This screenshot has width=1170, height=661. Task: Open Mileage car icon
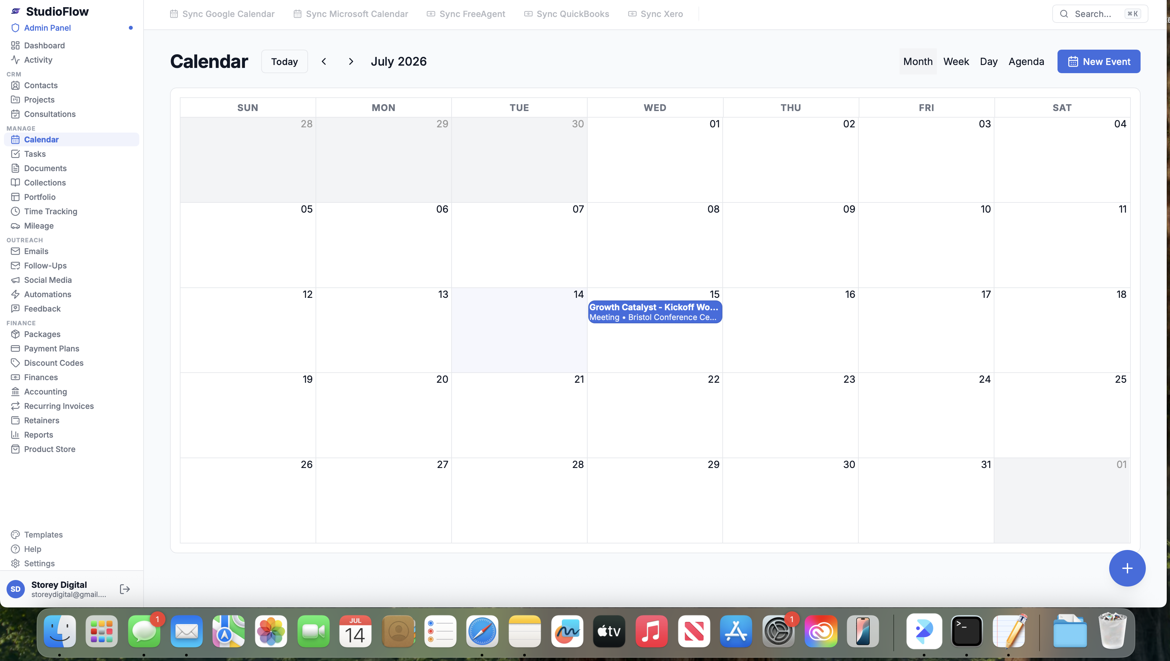(x=15, y=226)
